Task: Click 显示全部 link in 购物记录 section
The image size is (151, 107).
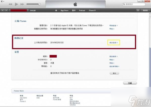Action: tap(113, 43)
